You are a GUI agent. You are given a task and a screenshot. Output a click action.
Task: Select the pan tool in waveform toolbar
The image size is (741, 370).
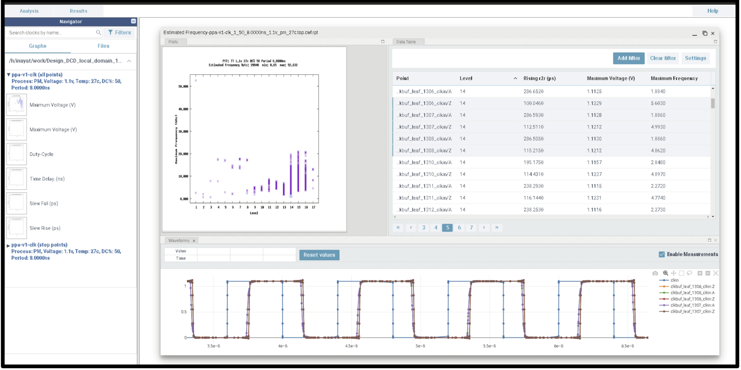(x=674, y=273)
